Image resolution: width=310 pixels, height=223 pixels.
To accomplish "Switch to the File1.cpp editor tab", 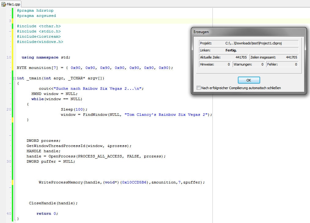I will (x=13, y=4).
